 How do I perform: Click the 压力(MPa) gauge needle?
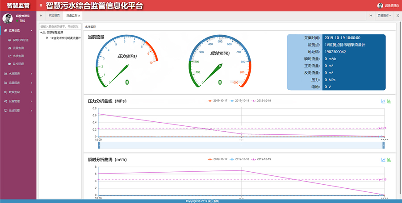(118, 74)
